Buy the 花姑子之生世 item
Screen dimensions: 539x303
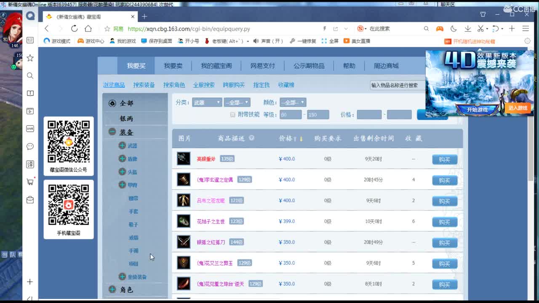(x=445, y=222)
